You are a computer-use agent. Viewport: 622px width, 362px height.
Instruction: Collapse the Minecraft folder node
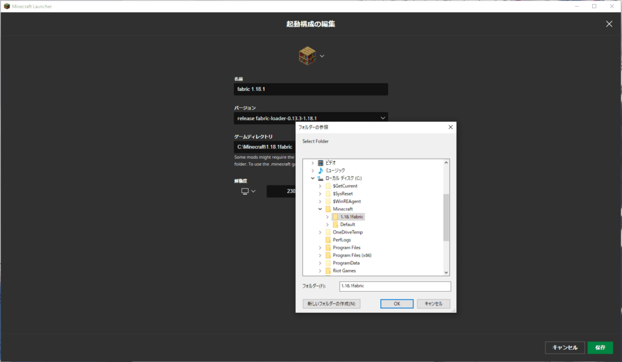[x=320, y=209]
